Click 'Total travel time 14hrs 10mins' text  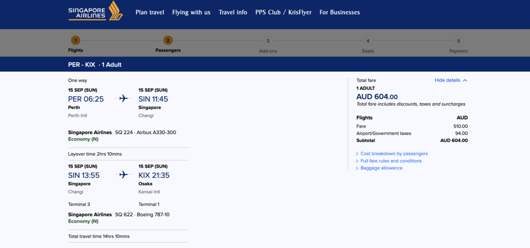click(x=99, y=237)
